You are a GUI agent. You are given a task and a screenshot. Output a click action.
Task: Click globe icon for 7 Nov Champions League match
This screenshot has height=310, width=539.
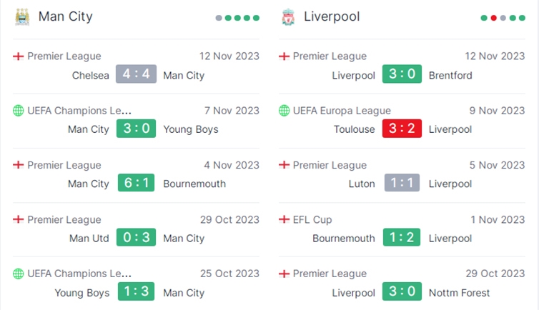click(18, 111)
